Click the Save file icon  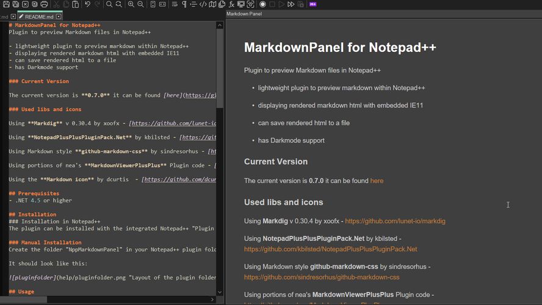pos(6,4)
